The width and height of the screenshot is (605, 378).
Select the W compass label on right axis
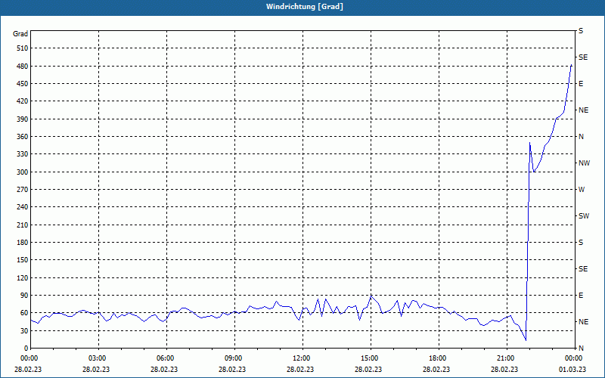click(582, 190)
